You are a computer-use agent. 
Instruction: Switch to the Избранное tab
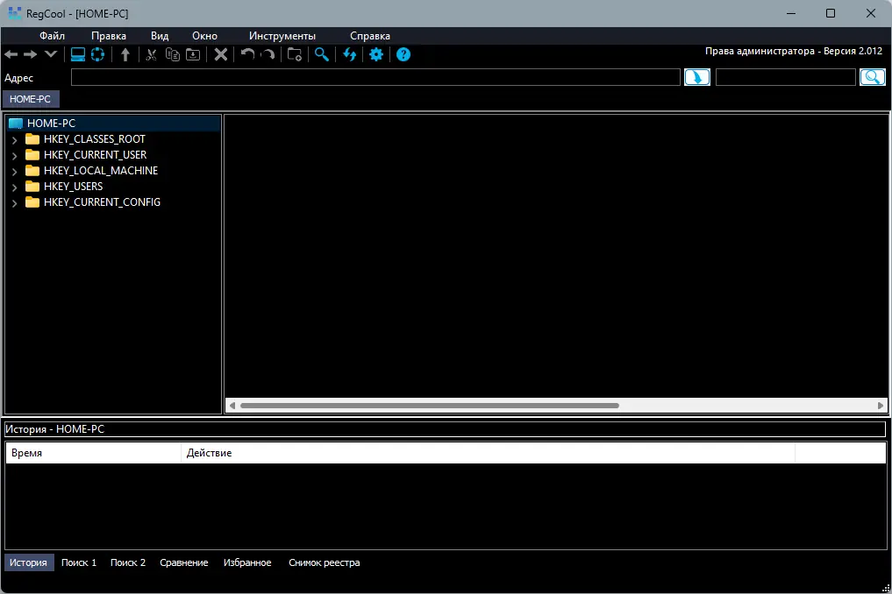pyautogui.click(x=247, y=562)
